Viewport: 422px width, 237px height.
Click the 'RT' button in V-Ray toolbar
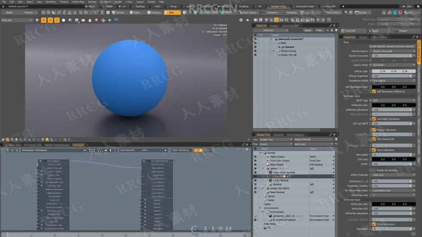[x=302, y=20]
